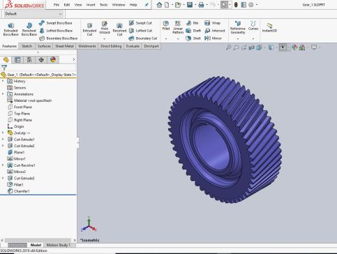337x254 pixels.
Task: Click the Lofted Cut tool
Action: click(140, 31)
